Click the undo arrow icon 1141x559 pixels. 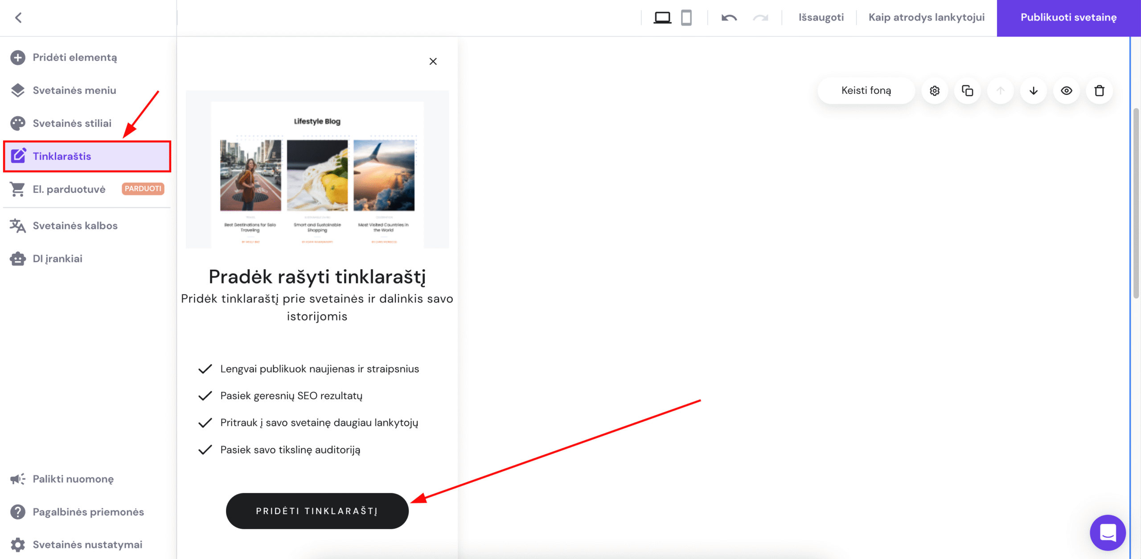tap(729, 18)
